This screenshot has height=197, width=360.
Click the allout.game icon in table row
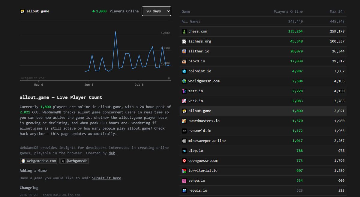tap(184, 111)
